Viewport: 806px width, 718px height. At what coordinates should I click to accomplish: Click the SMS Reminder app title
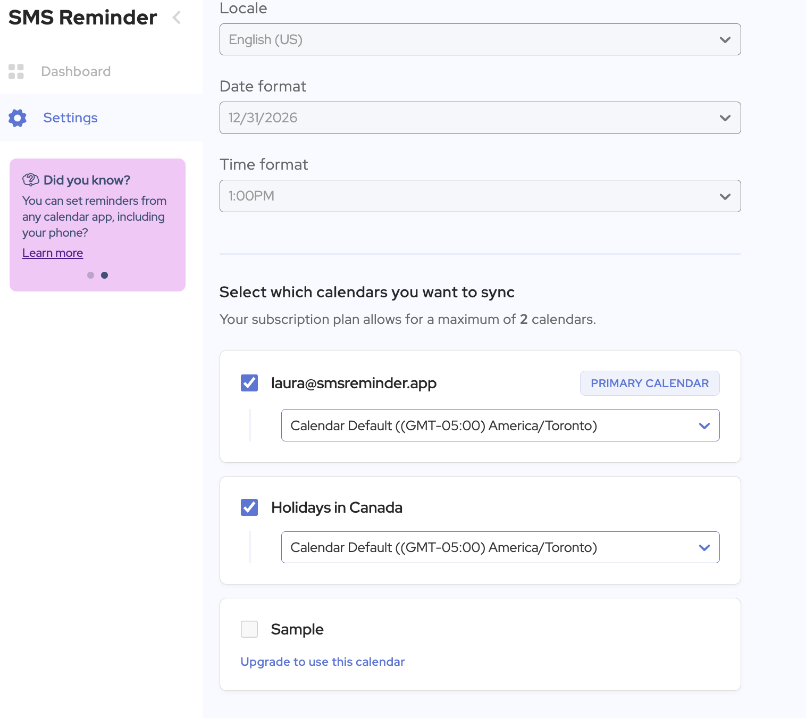[83, 18]
